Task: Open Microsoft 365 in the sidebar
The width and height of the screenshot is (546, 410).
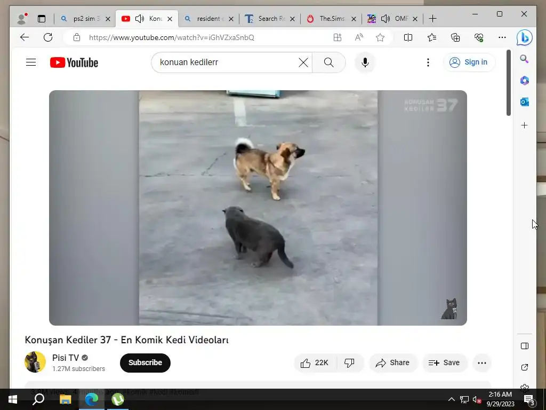Action: (x=525, y=81)
